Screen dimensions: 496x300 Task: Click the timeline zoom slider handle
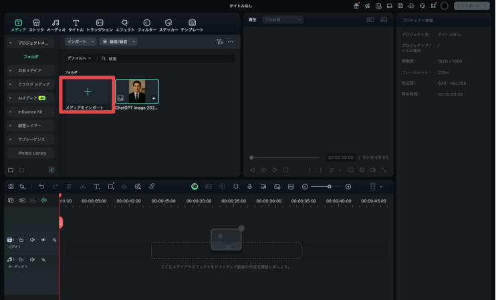pyautogui.click(x=329, y=186)
